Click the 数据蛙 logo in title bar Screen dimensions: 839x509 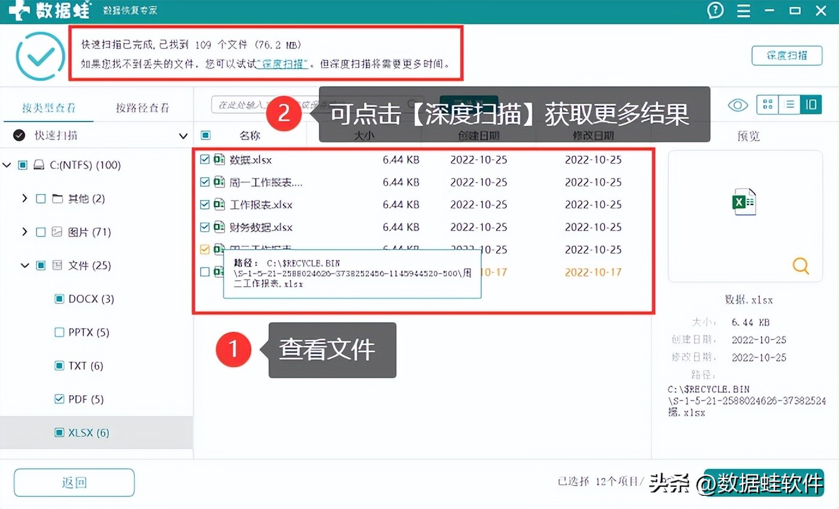tap(50, 10)
